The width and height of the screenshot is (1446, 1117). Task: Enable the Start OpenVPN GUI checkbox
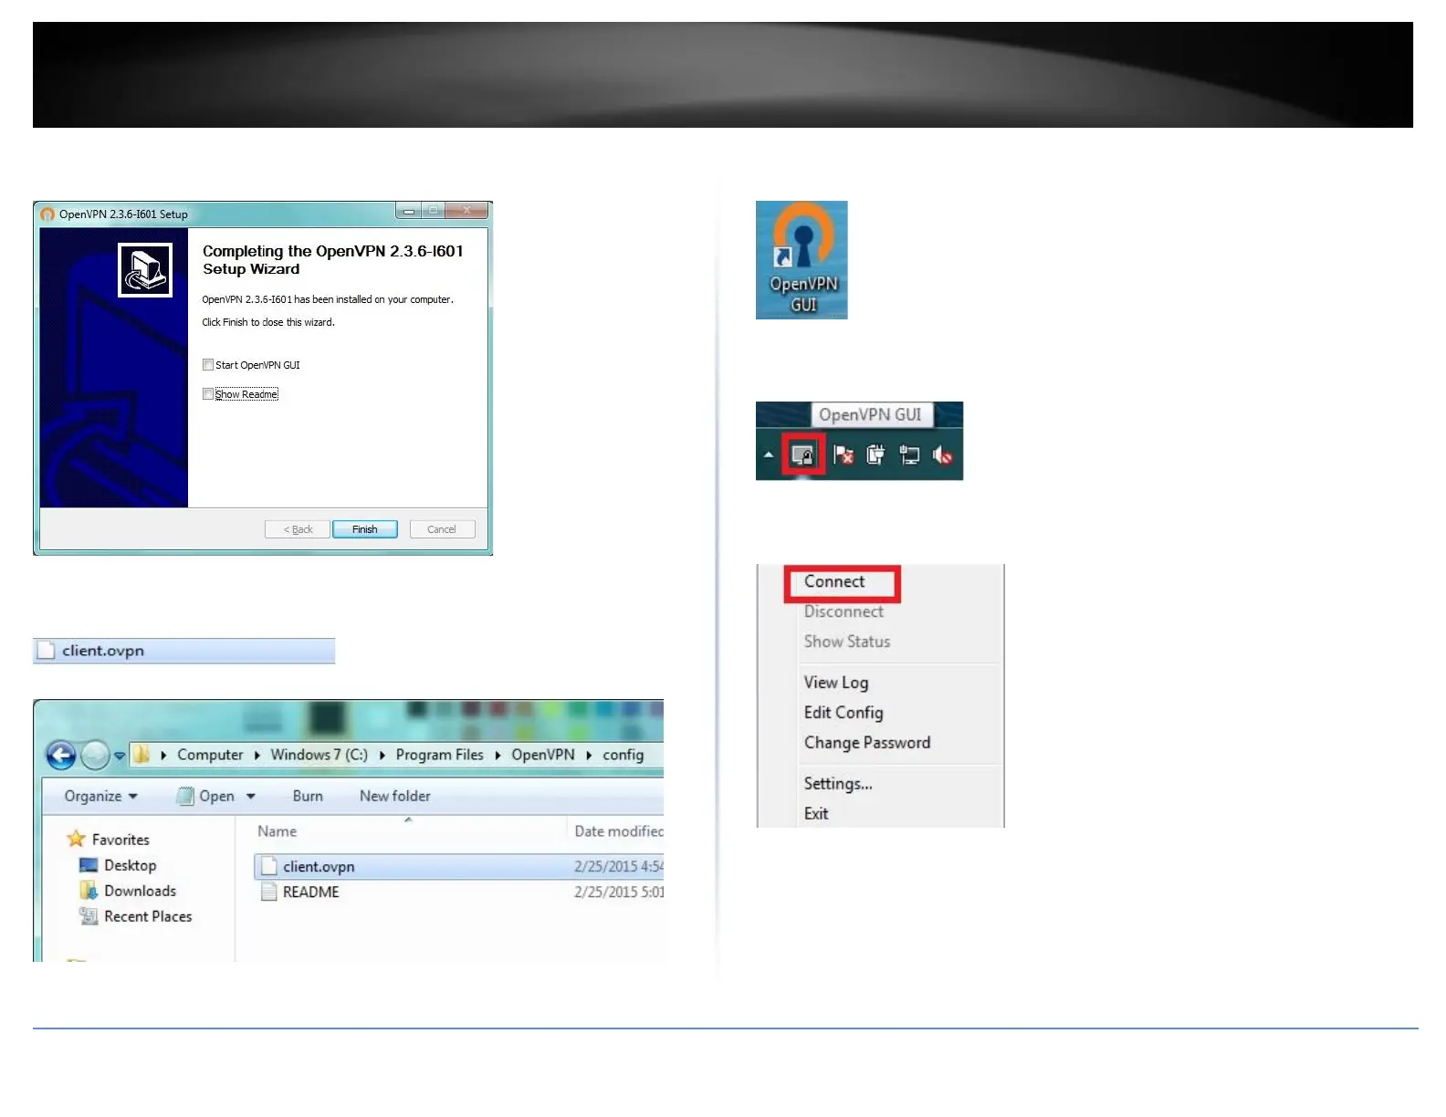(x=208, y=365)
